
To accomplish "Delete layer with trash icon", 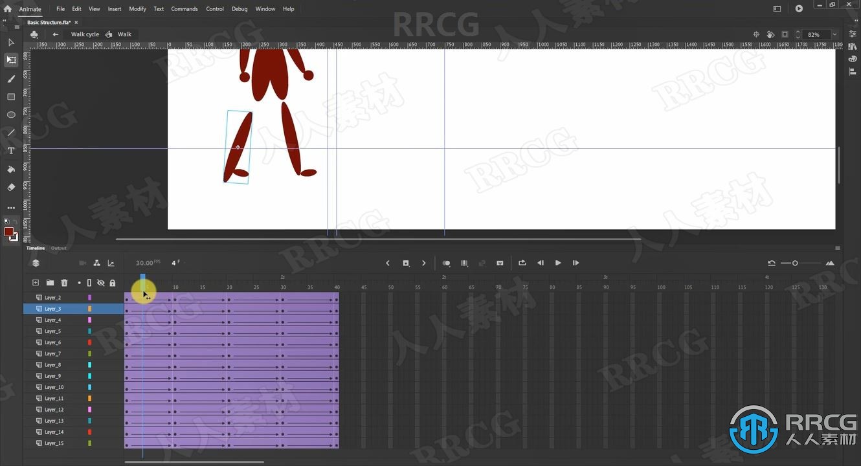I will click(x=64, y=283).
